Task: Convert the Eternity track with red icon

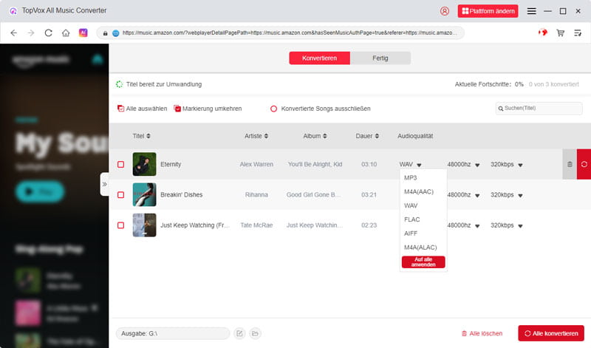Action: coord(584,164)
